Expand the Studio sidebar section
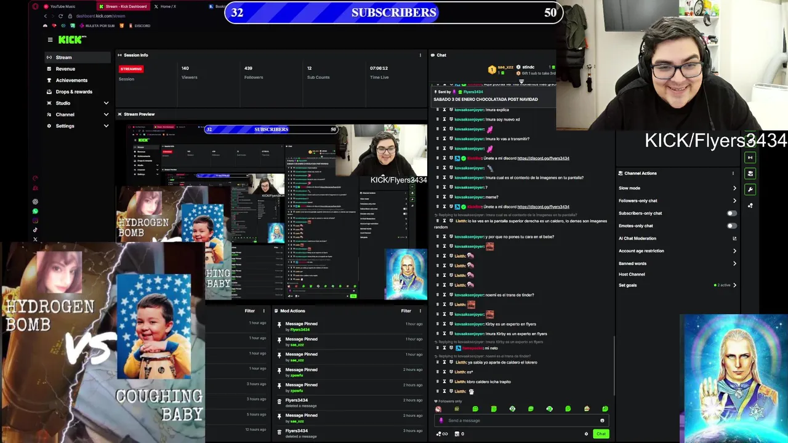The height and width of the screenshot is (443, 788). [x=78, y=103]
